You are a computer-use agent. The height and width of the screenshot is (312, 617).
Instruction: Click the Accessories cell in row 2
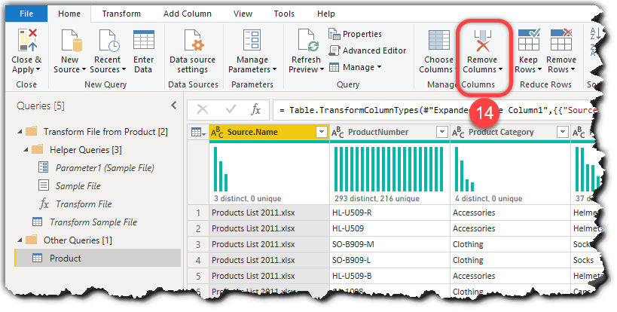510,228
